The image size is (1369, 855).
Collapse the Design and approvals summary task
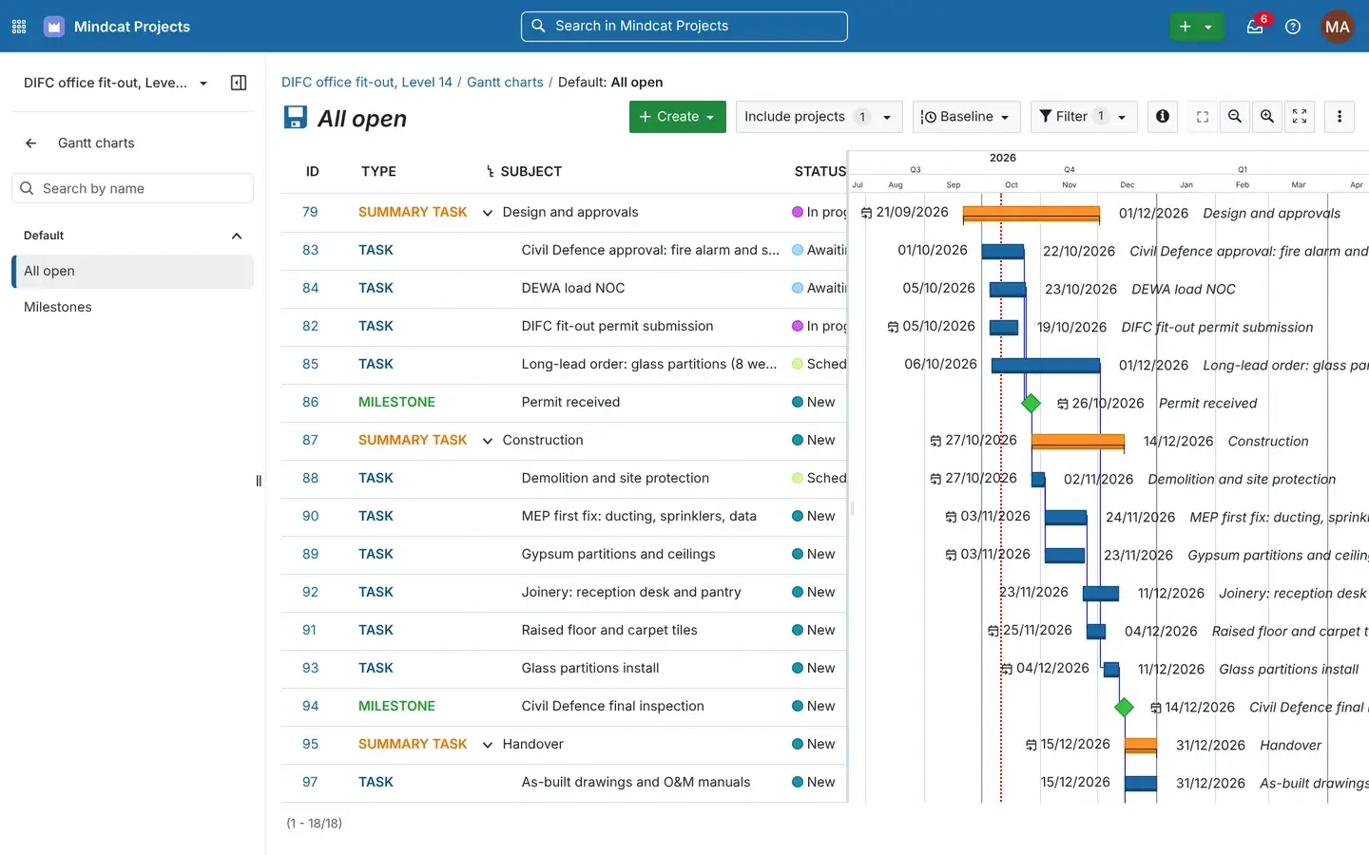point(488,213)
